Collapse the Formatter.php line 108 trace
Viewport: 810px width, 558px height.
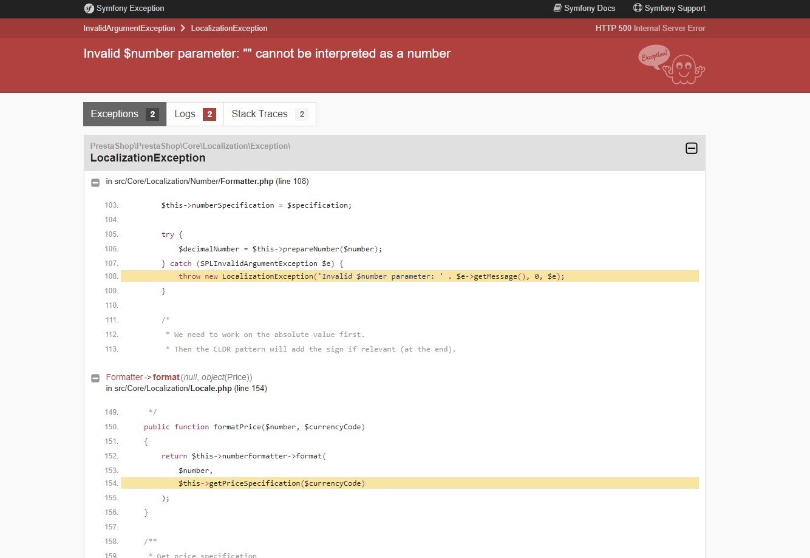tap(95, 182)
